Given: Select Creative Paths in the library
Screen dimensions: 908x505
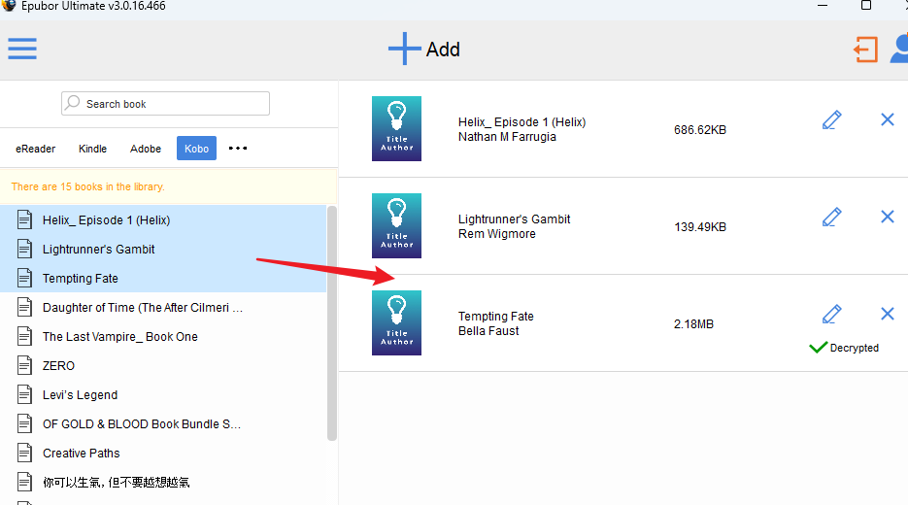Looking at the screenshot, I should (163, 453).
